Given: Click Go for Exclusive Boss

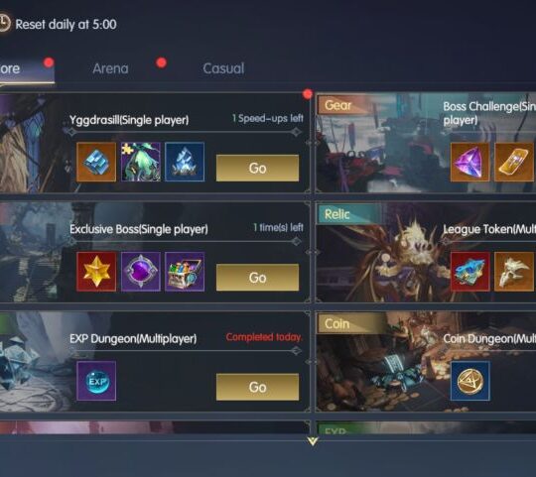Looking at the screenshot, I should (x=257, y=278).
